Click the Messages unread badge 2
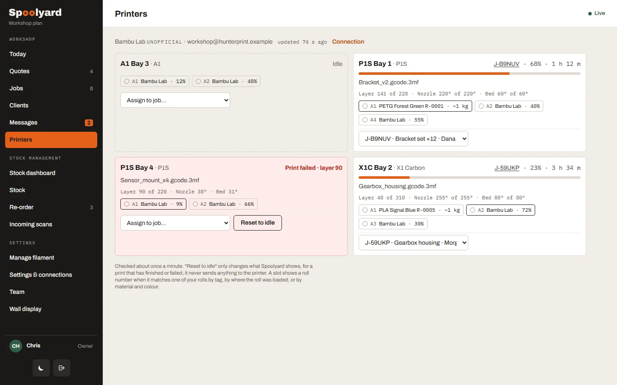Screen dimensions: 617x385 tap(89, 123)
